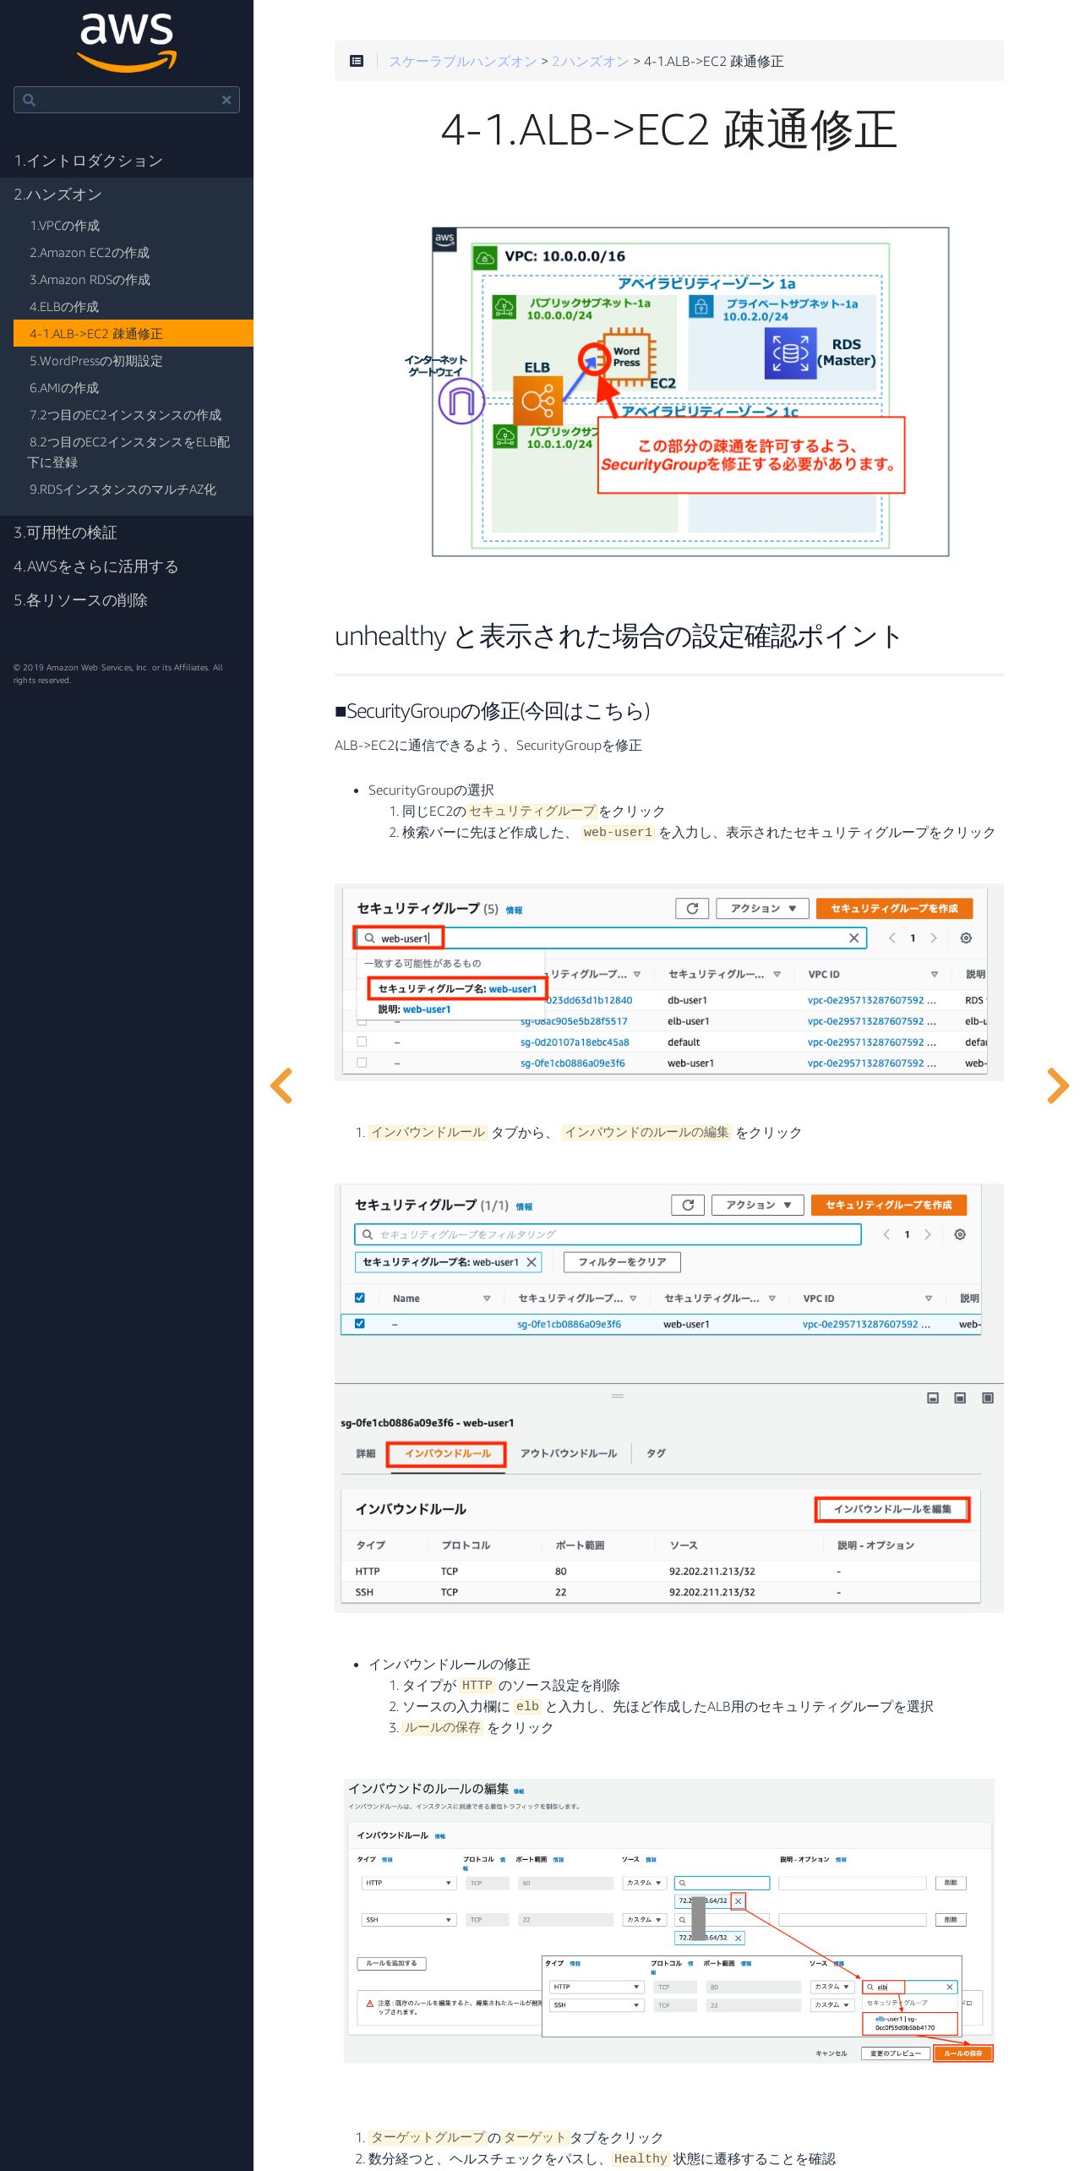Click セキュリティグループを作成 in second screenshot
This screenshot has height=2171, width=1085.
888,1205
